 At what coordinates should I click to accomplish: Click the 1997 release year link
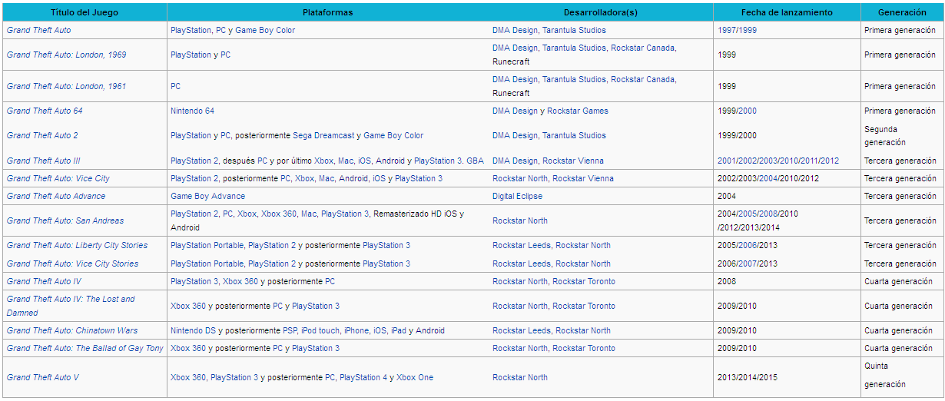727,30
